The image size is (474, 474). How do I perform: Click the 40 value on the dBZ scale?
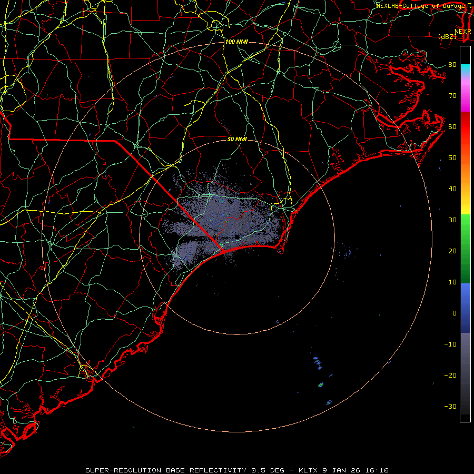coord(452,189)
